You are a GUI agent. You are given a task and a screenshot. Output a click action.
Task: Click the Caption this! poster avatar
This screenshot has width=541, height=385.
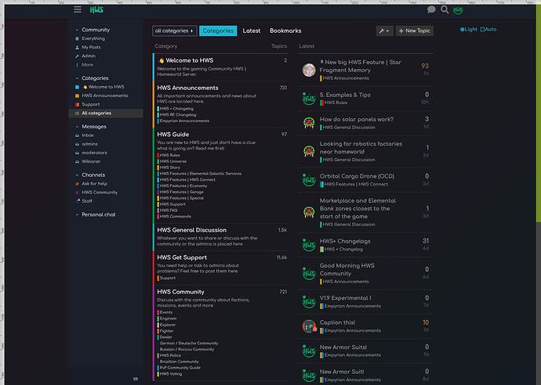[309, 326]
